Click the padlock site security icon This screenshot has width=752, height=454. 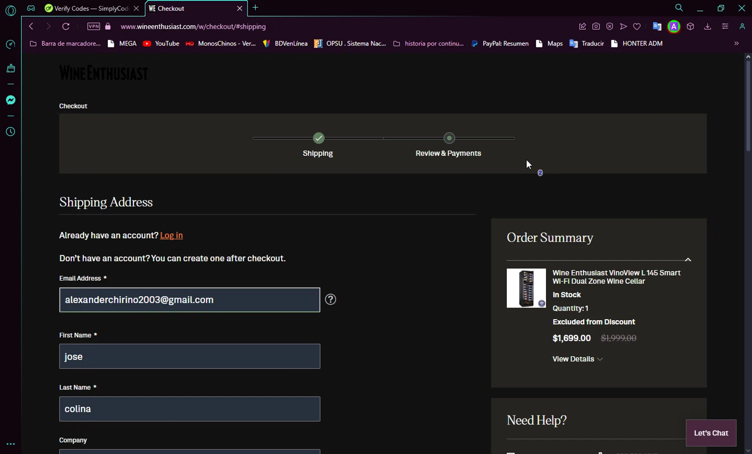pos(108,27)
